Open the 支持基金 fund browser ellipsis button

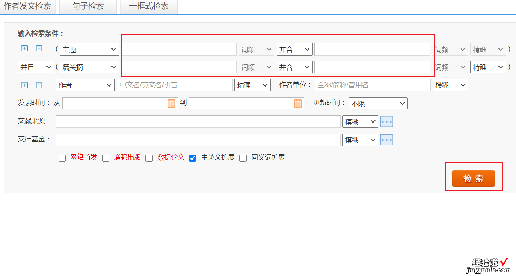point(387,140)
